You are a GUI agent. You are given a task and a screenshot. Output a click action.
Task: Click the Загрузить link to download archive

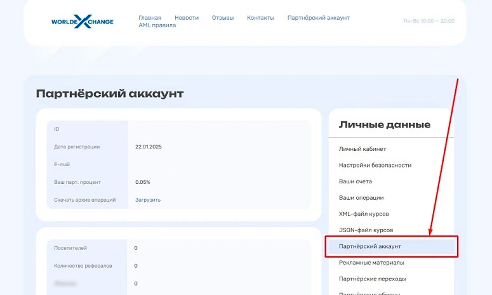tap(148, 200)
